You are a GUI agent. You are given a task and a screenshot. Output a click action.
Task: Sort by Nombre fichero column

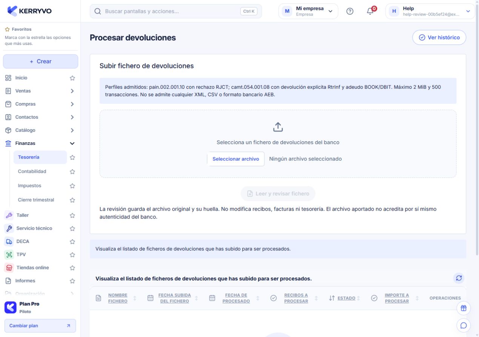pyautogui.click(x=117, y=298)
